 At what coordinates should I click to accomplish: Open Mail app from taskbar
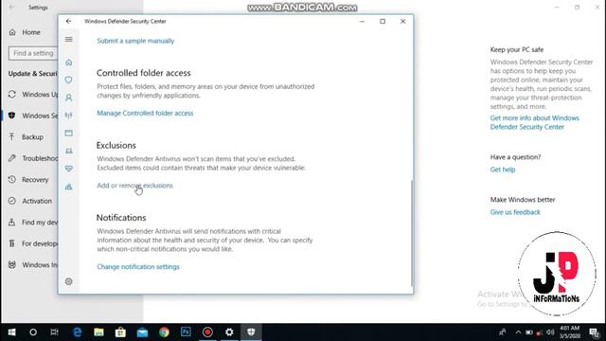[x=142, y=332]
